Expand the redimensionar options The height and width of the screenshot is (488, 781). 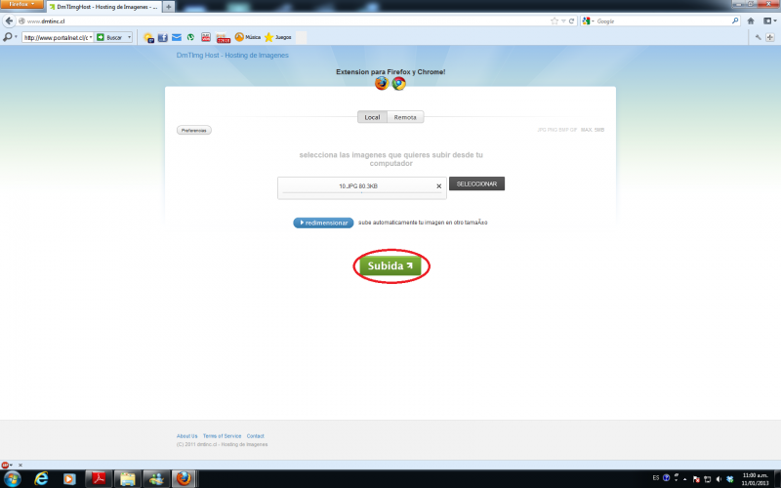(x=323, y=223)
